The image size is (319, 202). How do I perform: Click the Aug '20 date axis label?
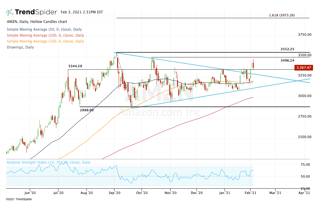click(86, 193)
